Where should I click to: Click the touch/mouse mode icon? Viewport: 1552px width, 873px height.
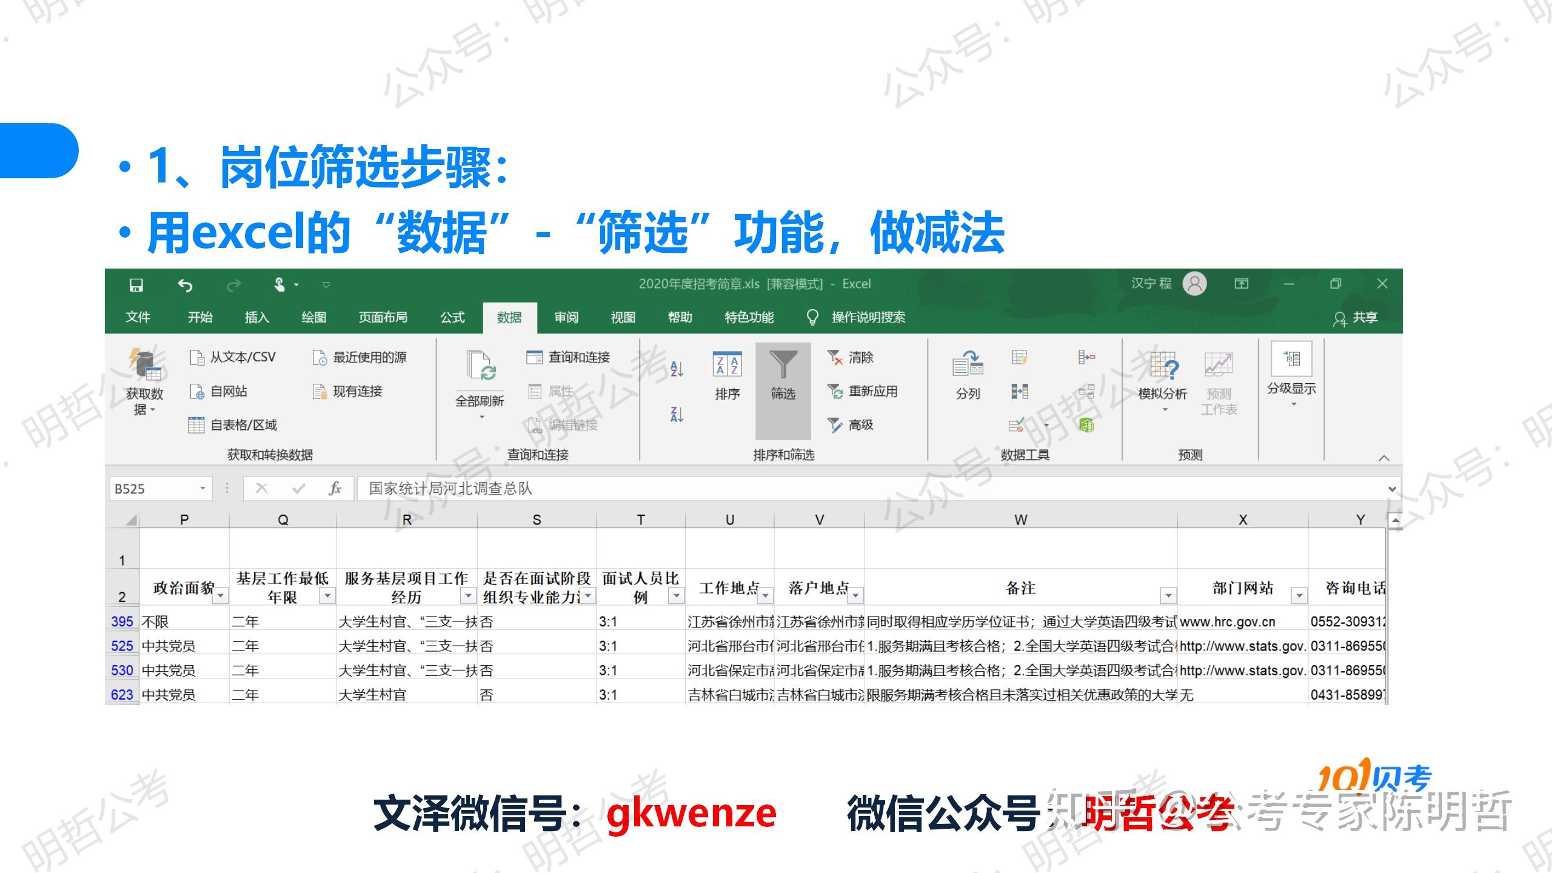tap(279, 284)
